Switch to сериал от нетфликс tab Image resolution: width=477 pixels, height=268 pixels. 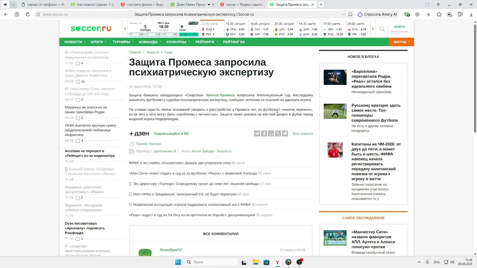[x=43, y=4]
